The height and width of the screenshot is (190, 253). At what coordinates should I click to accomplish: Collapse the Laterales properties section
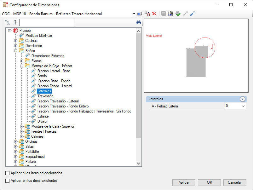click(x=242, y=99)
